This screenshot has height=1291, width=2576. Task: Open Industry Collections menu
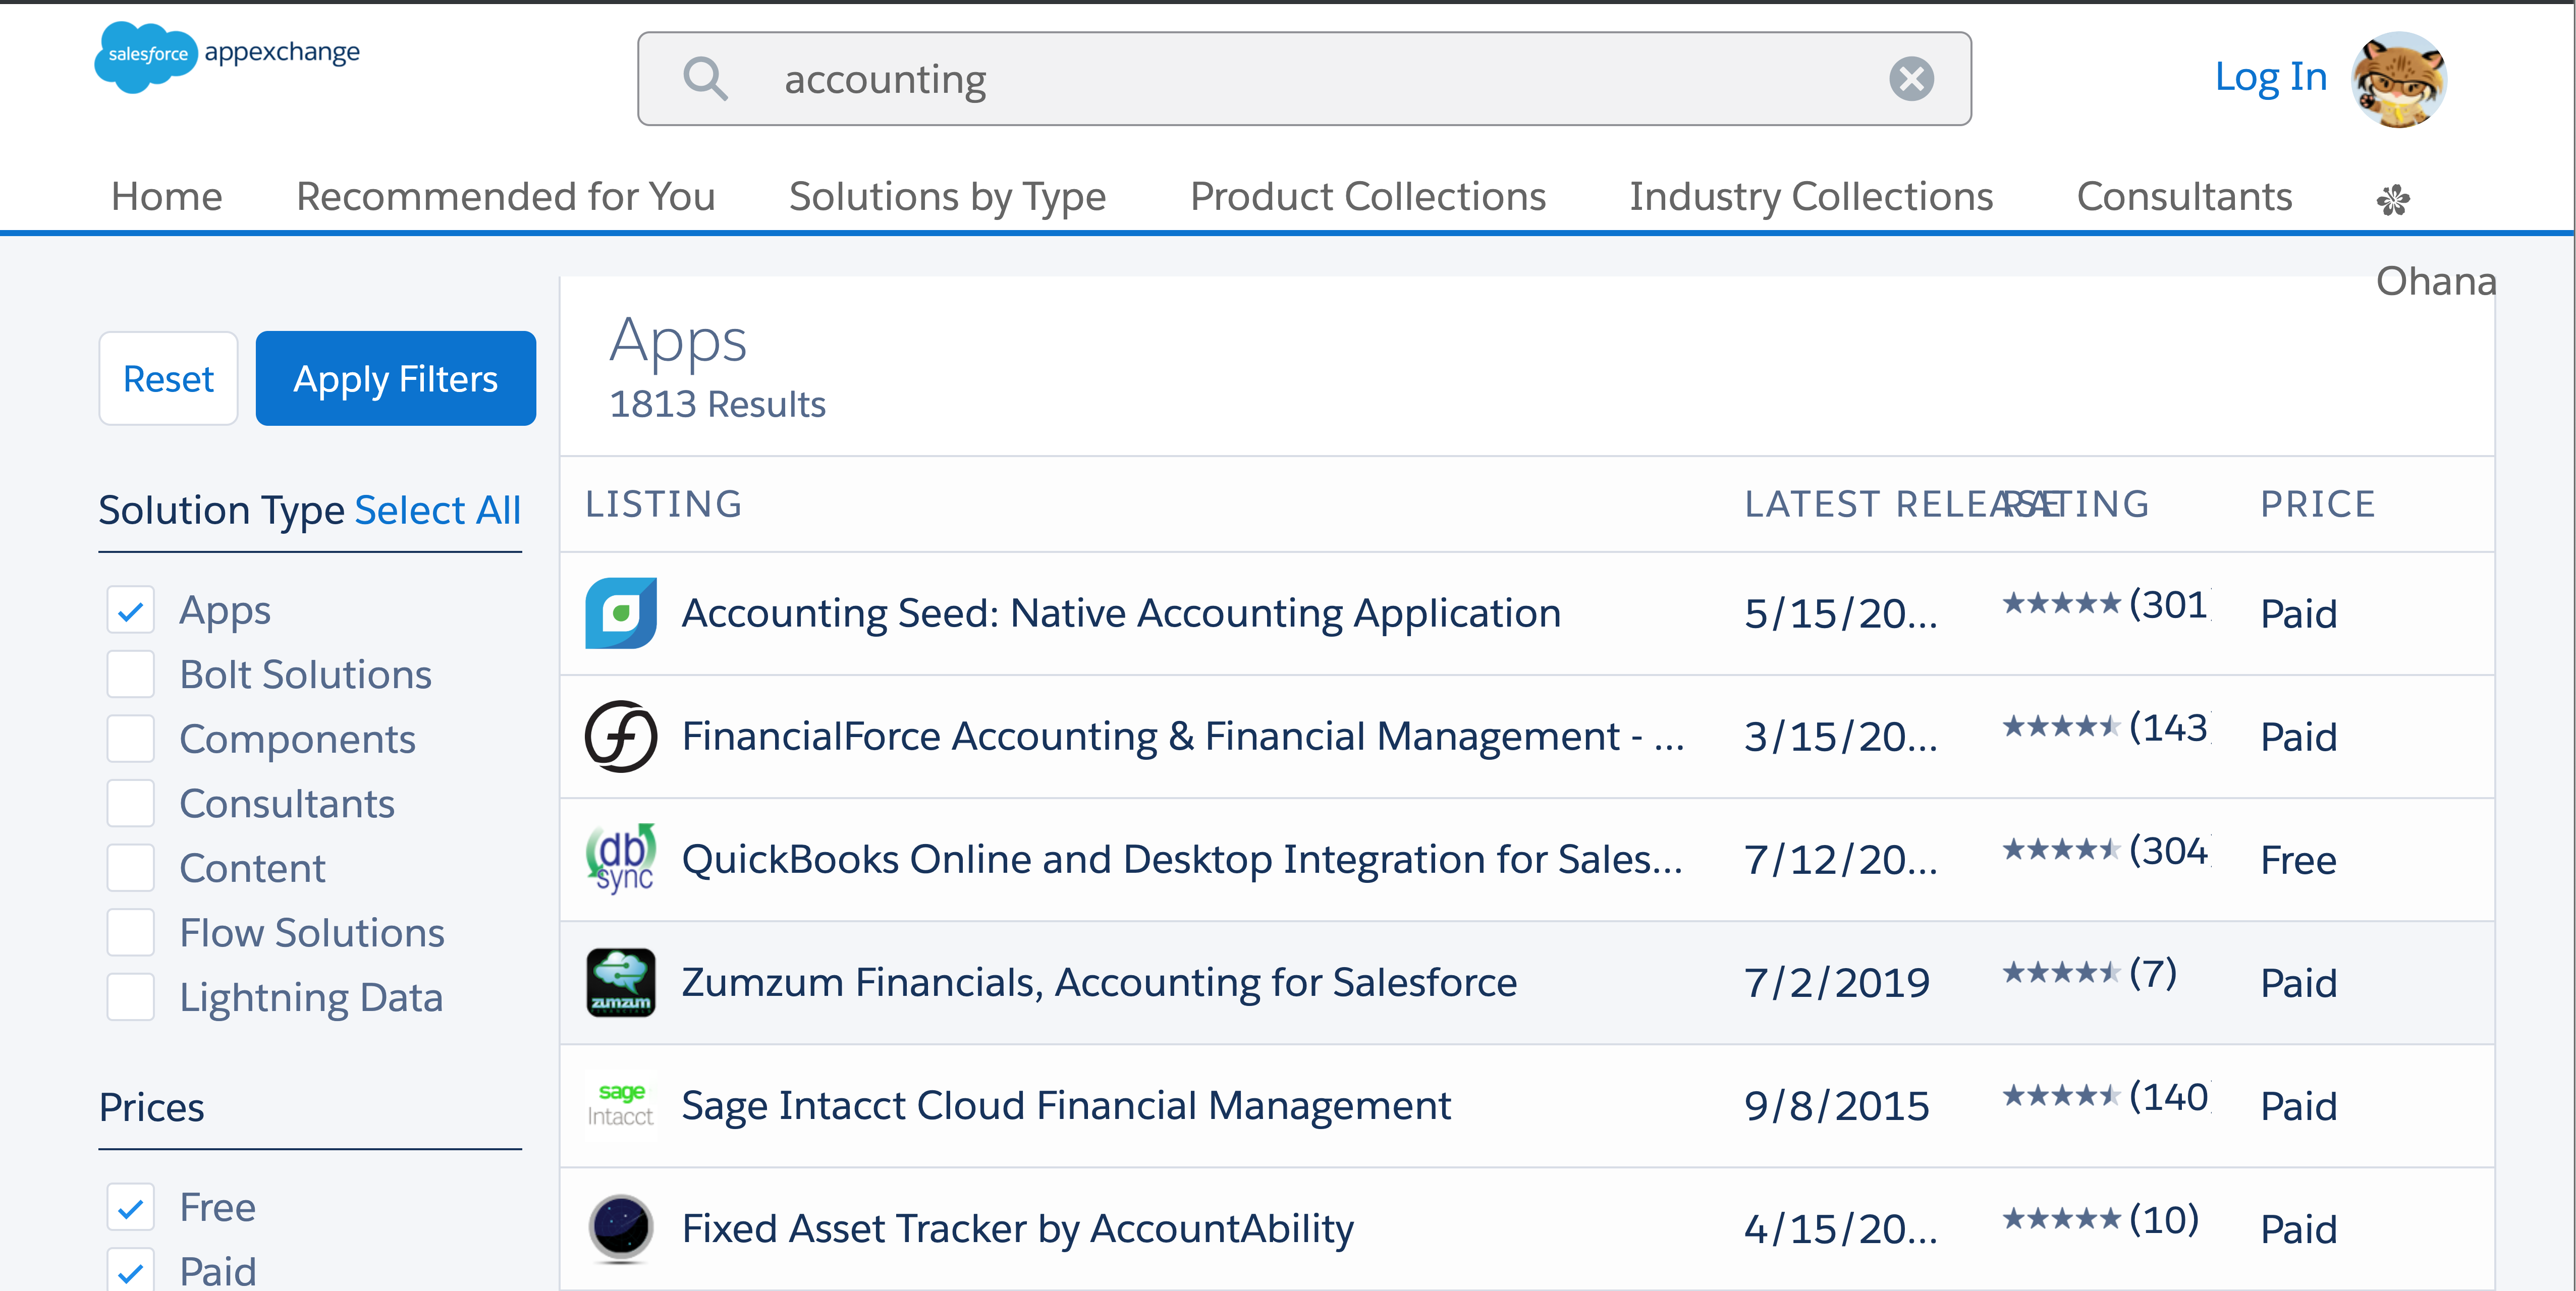point(1811,197)
